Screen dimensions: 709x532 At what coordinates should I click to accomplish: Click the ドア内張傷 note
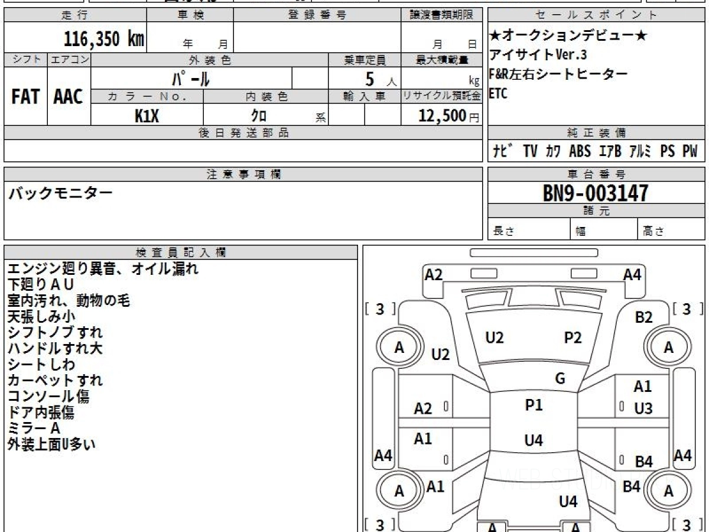[41, 412]
